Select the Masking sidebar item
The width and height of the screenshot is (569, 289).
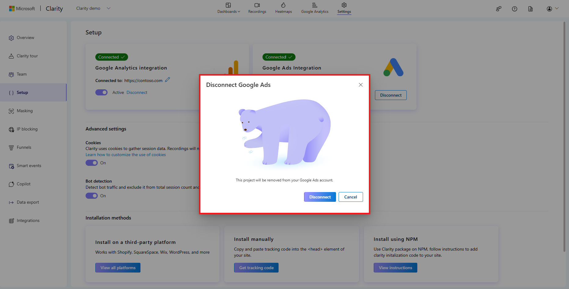click(24, 111)
